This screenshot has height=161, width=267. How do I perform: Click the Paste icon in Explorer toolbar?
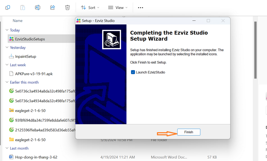click(23, 8)
